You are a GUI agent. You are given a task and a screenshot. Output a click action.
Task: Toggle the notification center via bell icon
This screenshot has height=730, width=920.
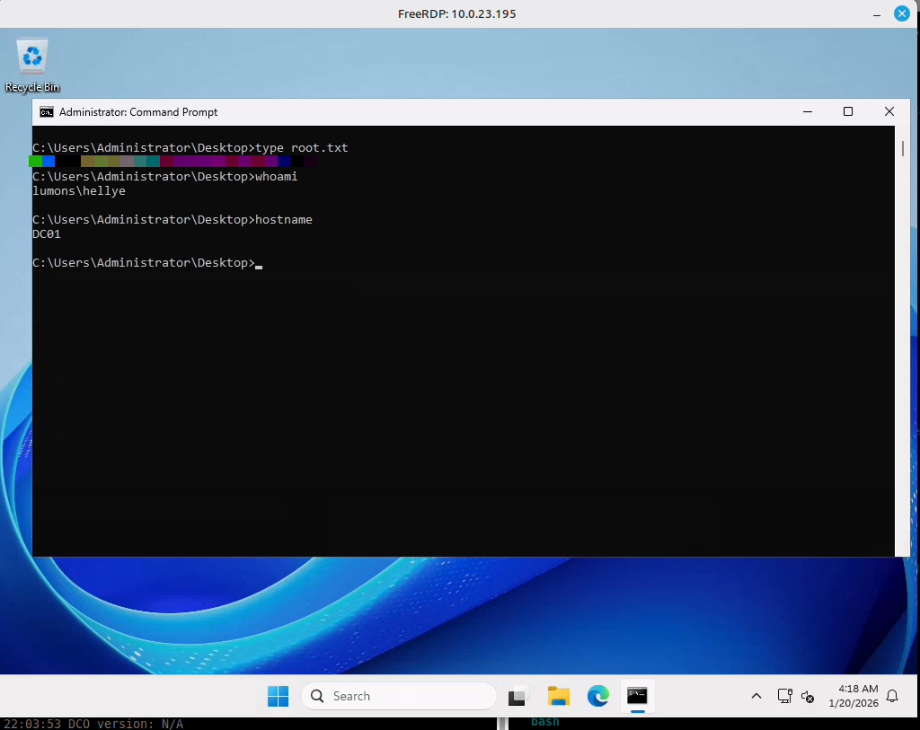tap(890, 696)
